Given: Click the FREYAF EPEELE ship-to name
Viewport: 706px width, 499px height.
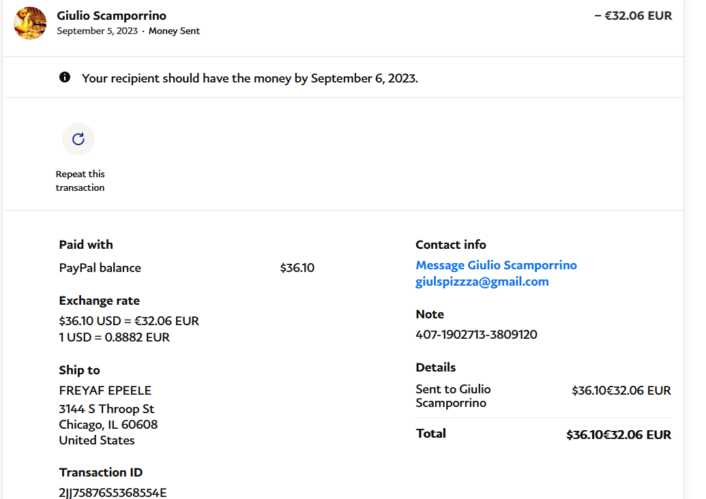Looking at the screenshot, I should (105, 391).
